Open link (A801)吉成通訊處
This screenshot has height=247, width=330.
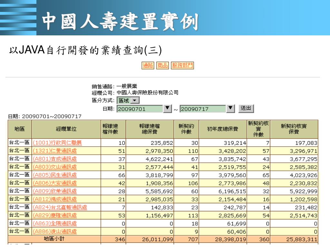pyautogui.click(x=55, y=159)
